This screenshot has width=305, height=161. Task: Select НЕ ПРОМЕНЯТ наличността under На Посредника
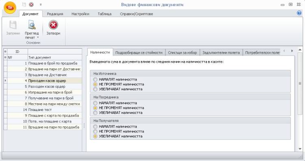click(95, 108)
